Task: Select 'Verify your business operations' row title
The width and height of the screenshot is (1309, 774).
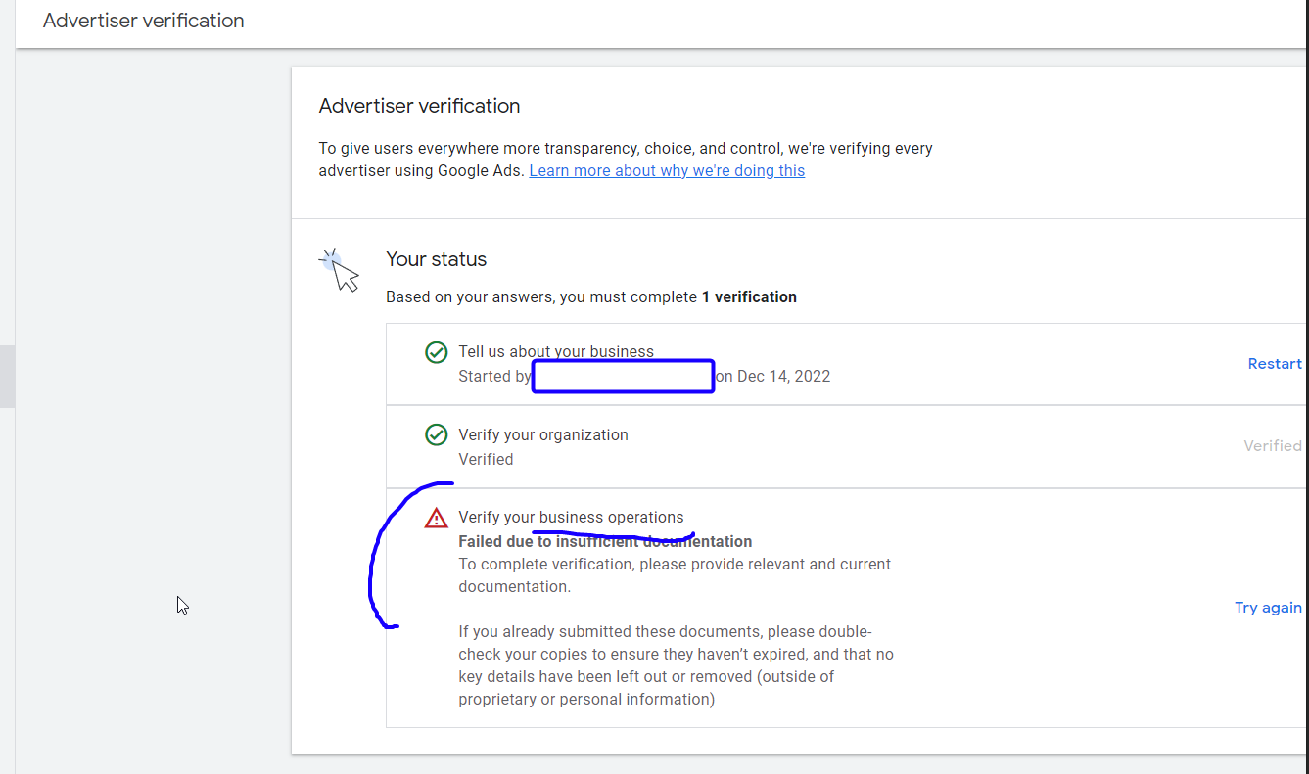Action: click(x=571, y=517)
